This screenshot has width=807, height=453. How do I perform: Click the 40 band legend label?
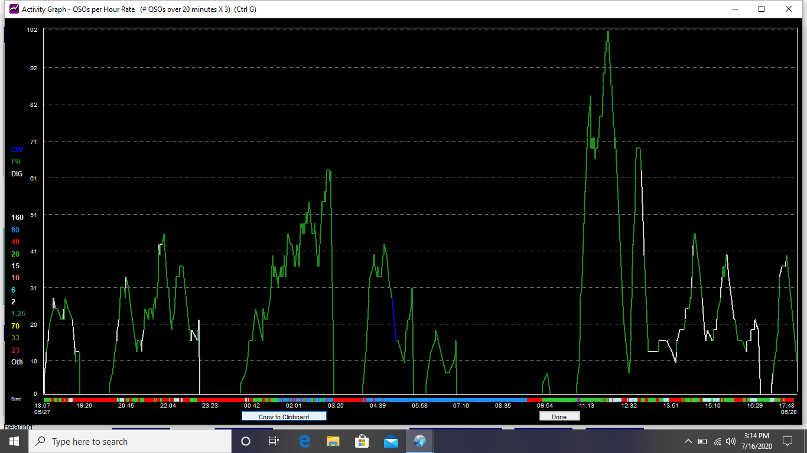15,242
